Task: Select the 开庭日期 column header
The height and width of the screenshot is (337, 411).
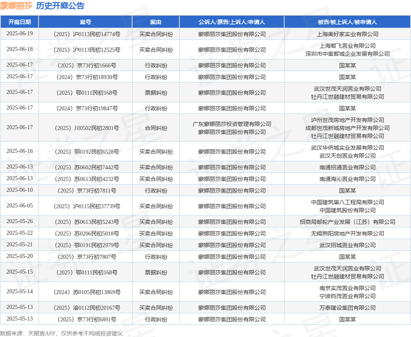Action: coord(20,22)
